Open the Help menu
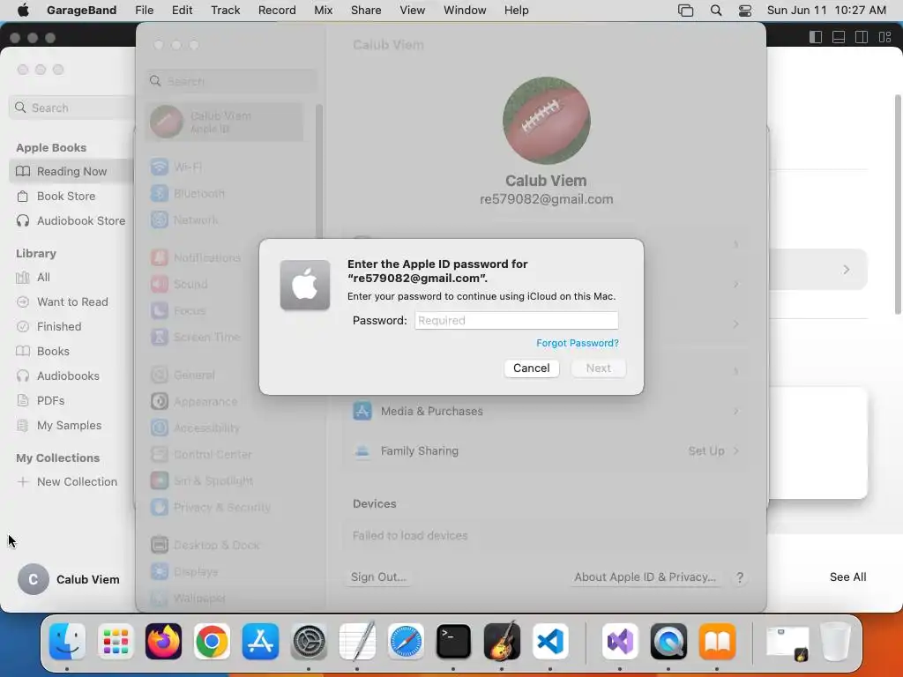903x677 pixels. pyautogui.click(x=516, y=11)
